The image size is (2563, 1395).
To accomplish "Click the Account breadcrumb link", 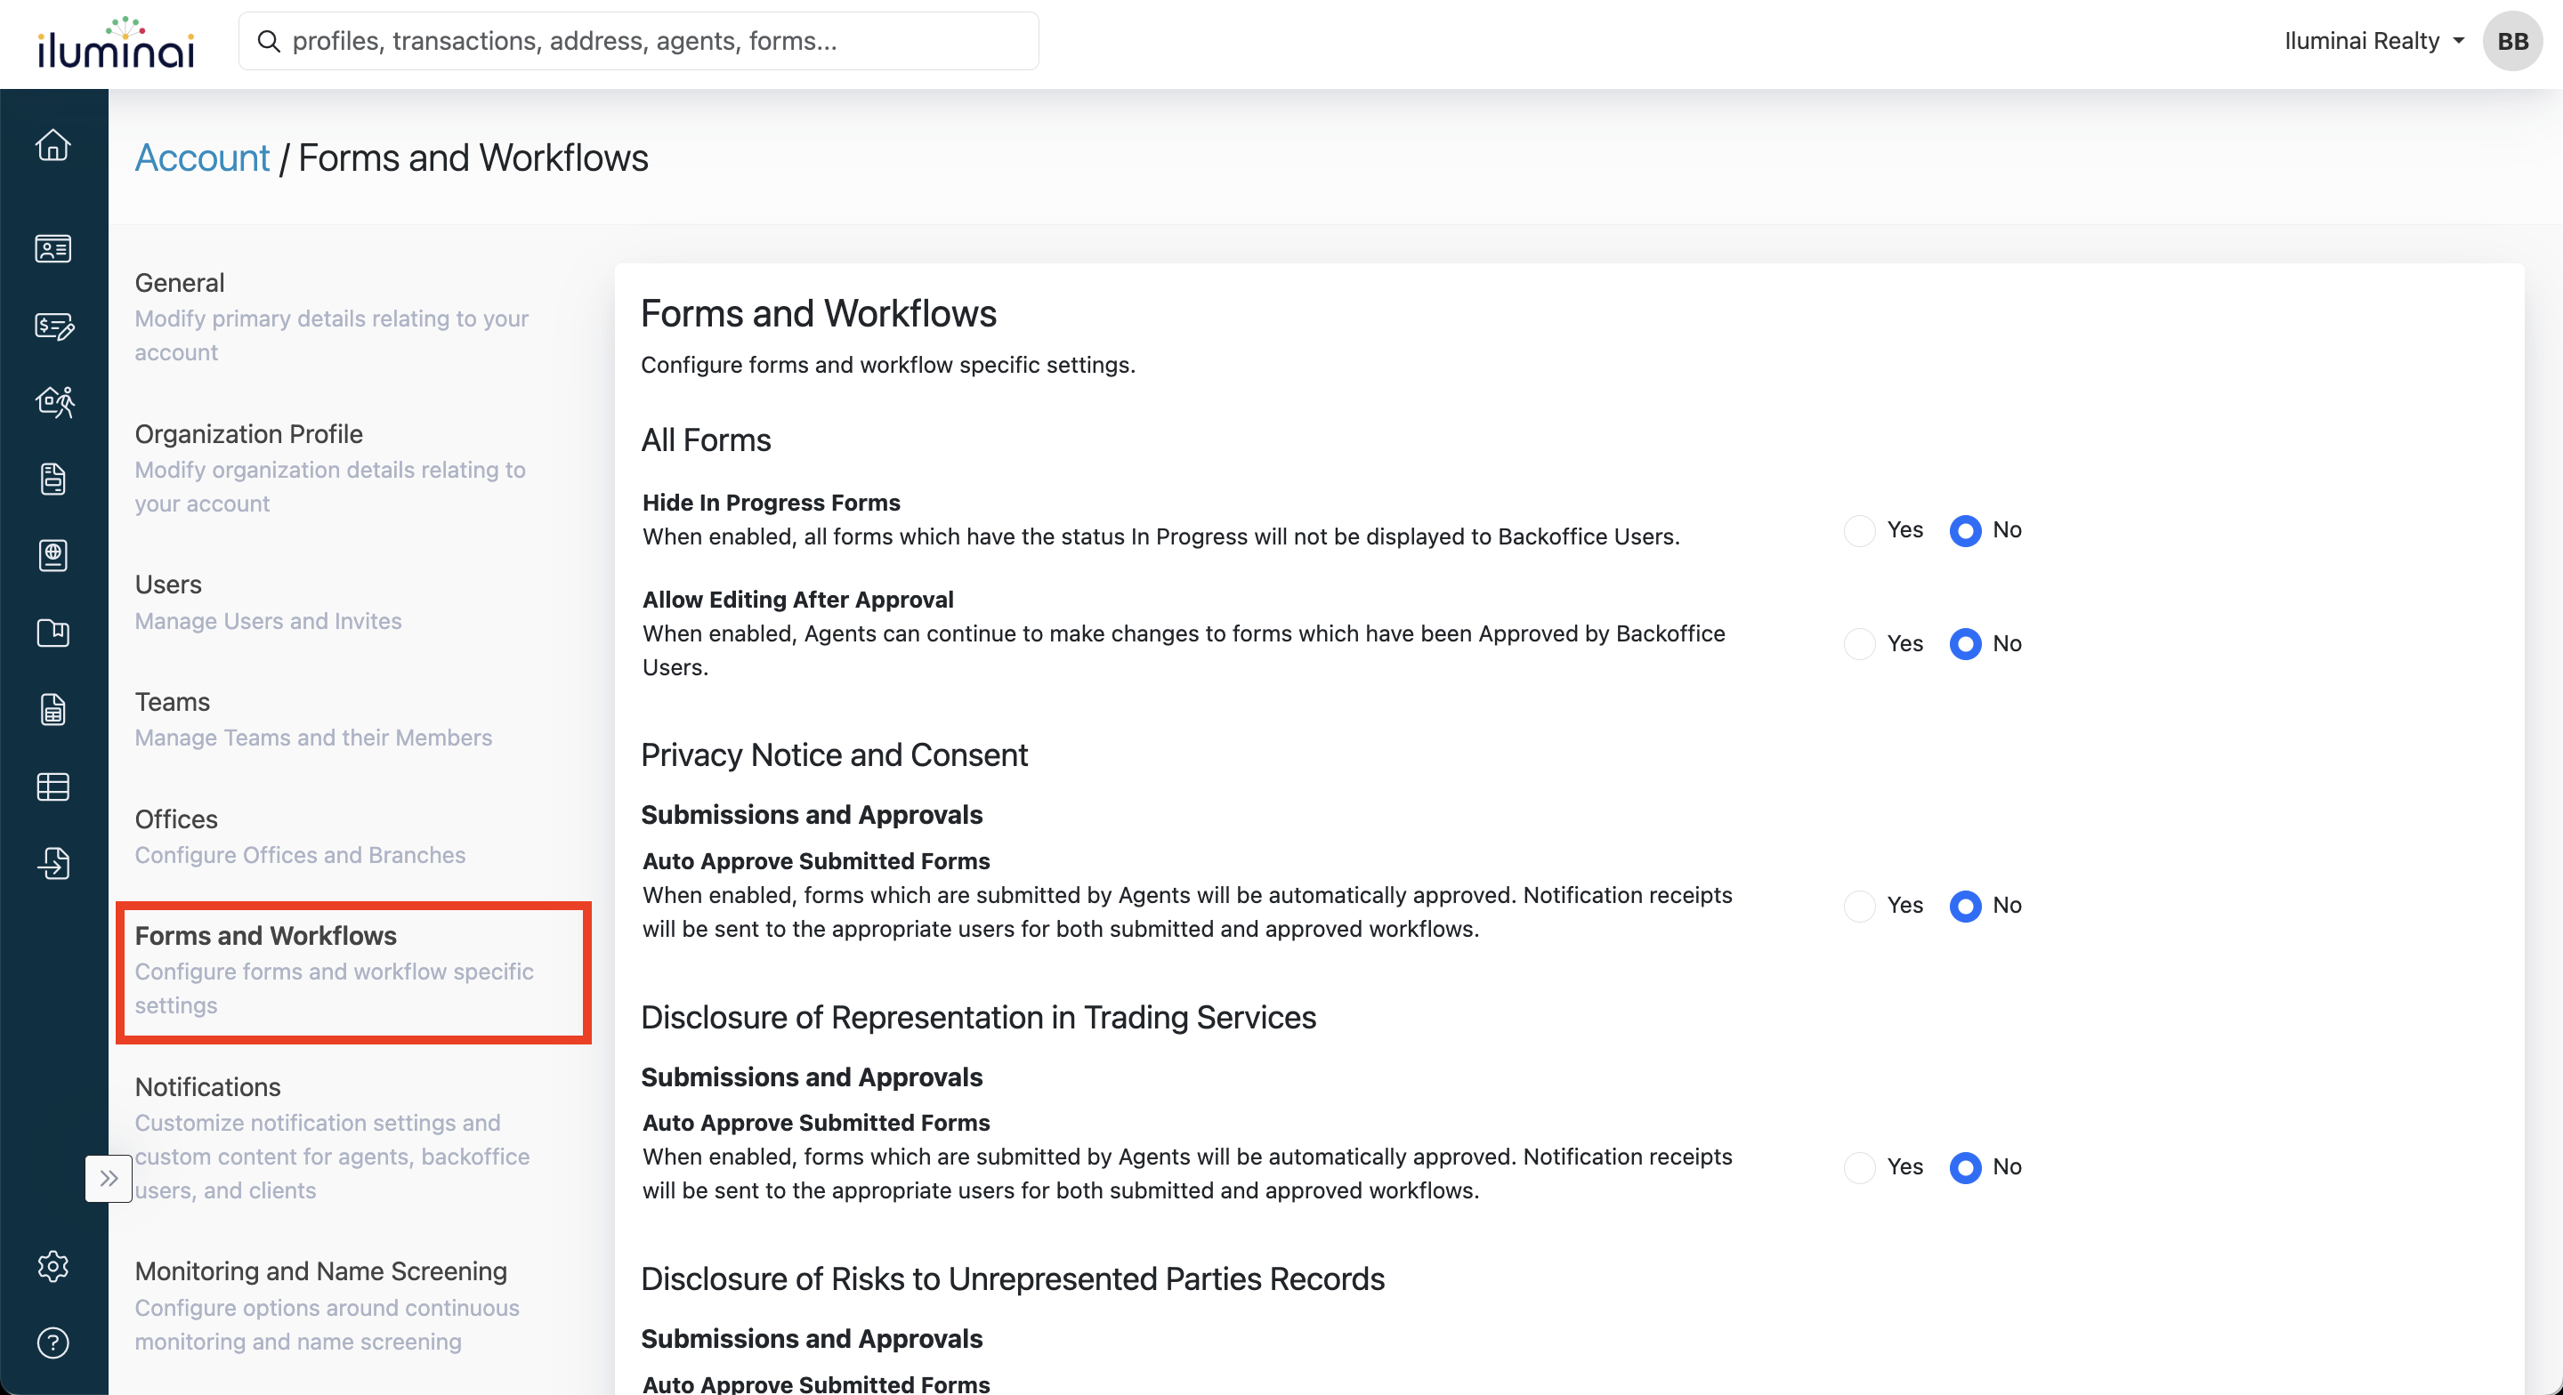I will 202,158.
